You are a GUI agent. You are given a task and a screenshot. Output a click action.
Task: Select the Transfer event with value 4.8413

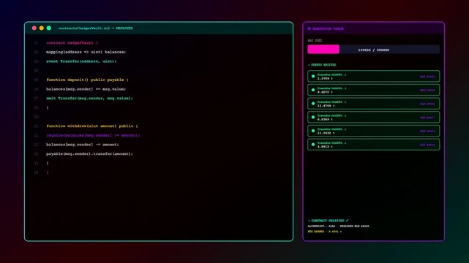(x=374, y=145)
